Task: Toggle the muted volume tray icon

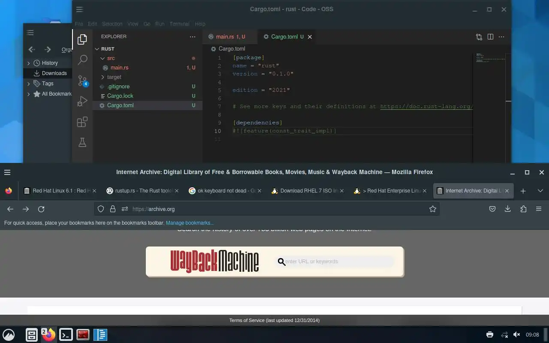Action: 517,335
